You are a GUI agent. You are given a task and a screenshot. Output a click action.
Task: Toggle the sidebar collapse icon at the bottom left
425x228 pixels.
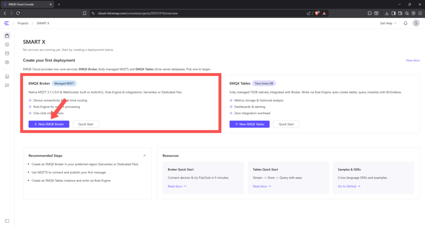[x=7, y=221]
